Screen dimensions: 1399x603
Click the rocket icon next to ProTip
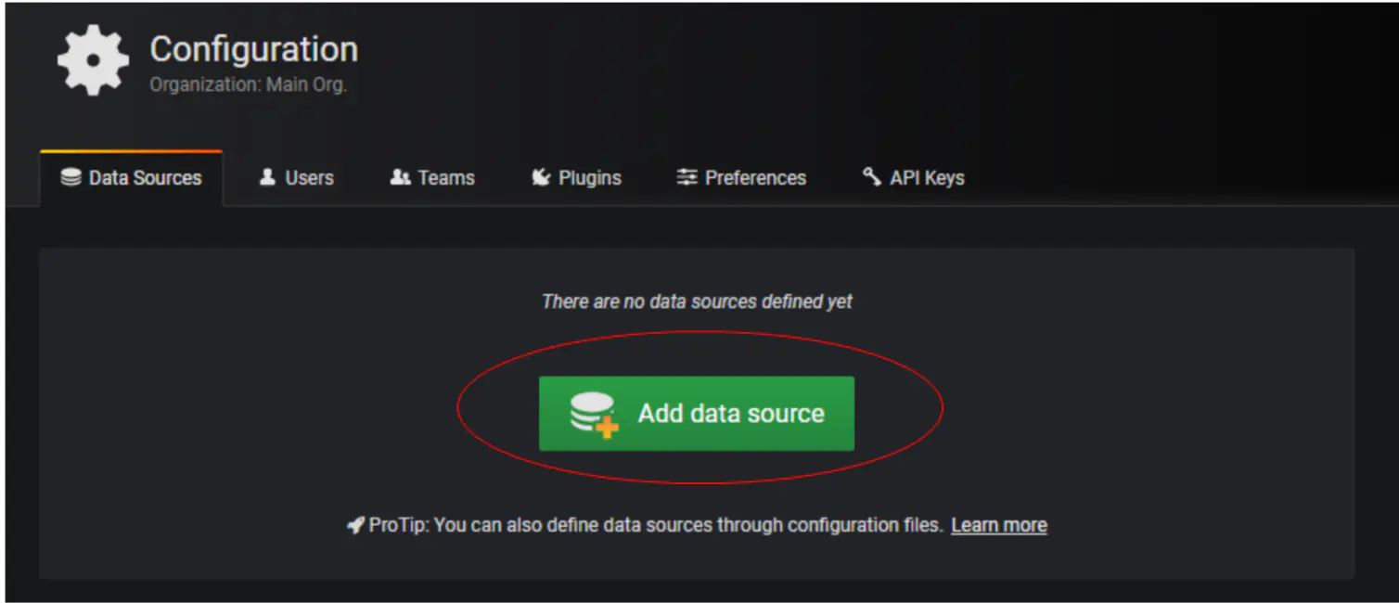(x=355, y=525)
